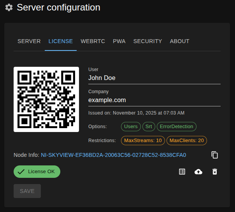
Task: Click the Server configuration heading
Action: click(59, 7)
